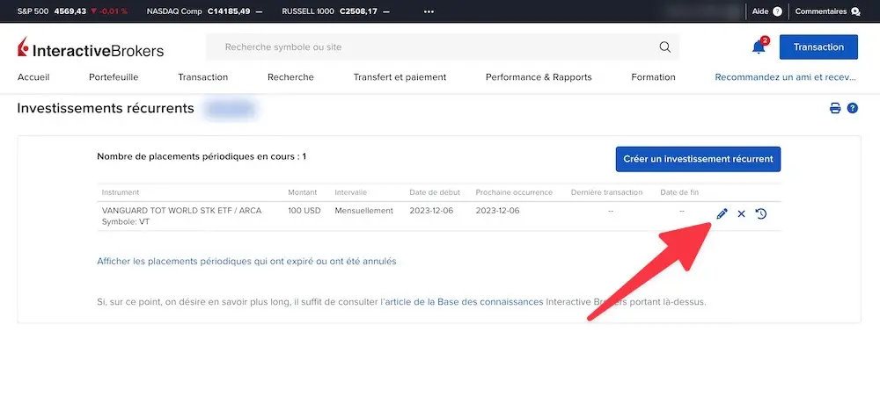
Task: Expand ticker bar with three dots
Action: pyautogui.click(x=429, y=11)
